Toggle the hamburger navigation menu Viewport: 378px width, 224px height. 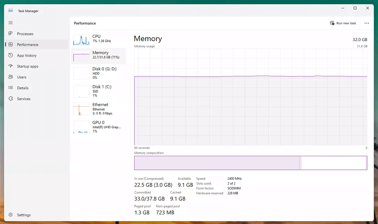coord(10,23)
